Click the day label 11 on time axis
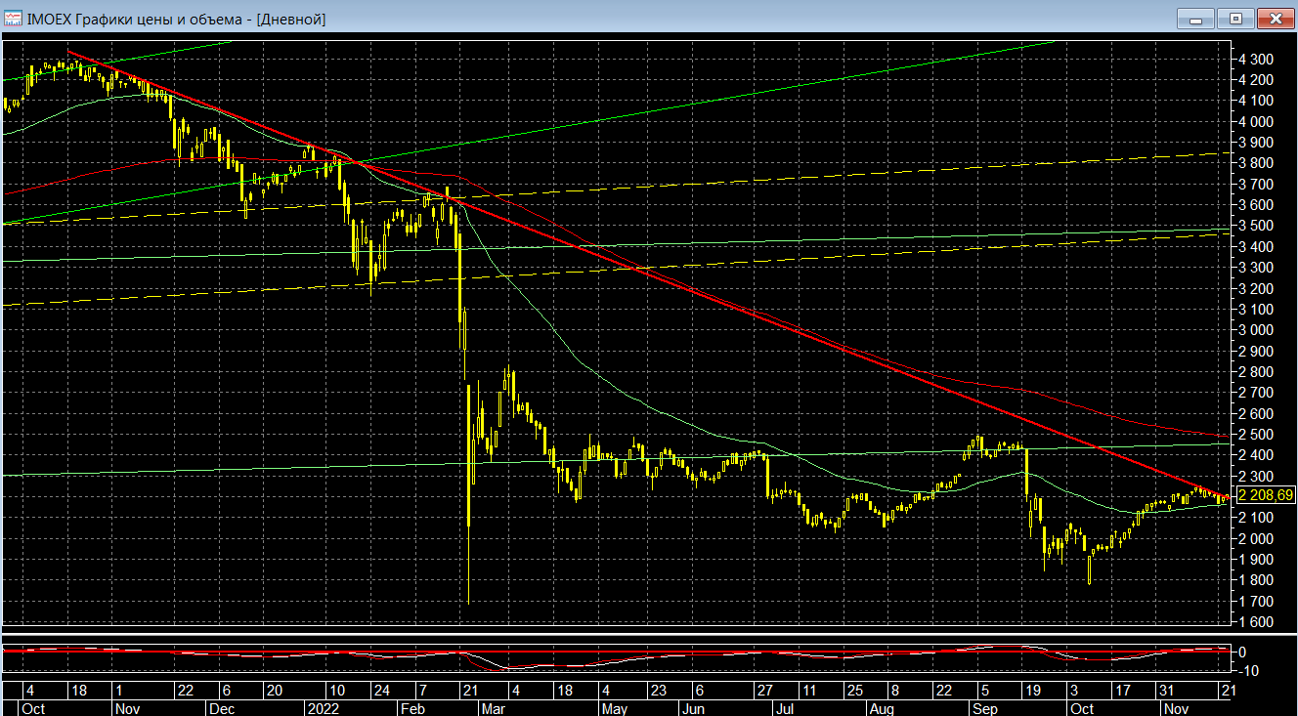The height and width of the screenshot is (716, 1298). tap(808, 691)
